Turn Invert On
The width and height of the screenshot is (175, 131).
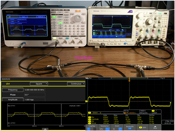[114, 129]
